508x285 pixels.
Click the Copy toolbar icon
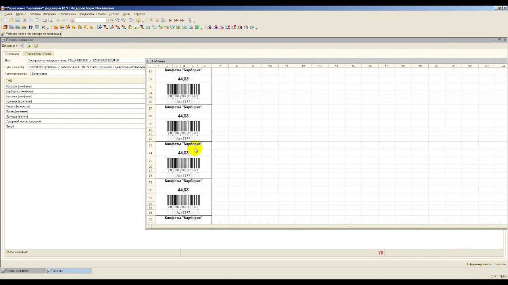(x=31, y=21)
